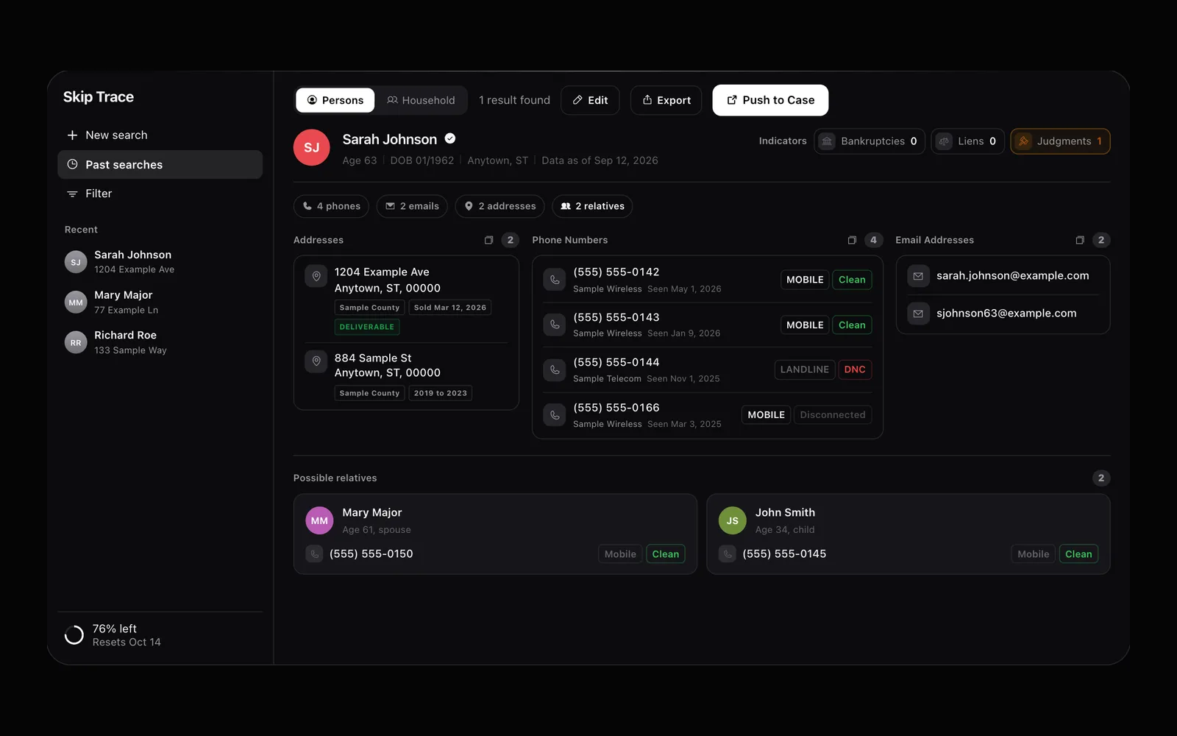Click the envelope icon for sjohnson63@example.com
Screen dimensions: 1177x736
[918, 314]
